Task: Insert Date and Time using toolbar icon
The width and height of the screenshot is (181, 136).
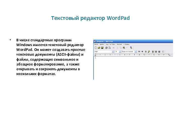Action: [x=131, y=48]
